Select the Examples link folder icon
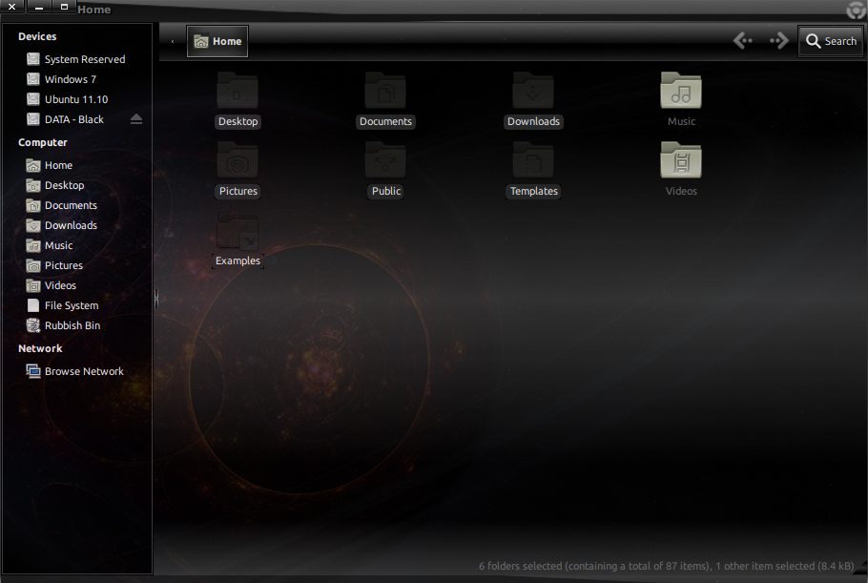The image size is (868, 583). click(238, 230)
